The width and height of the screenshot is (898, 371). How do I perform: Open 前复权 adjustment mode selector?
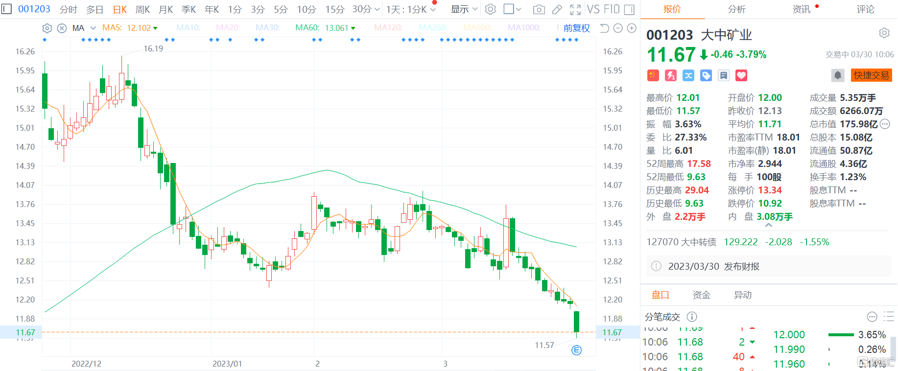pos(576,28)
